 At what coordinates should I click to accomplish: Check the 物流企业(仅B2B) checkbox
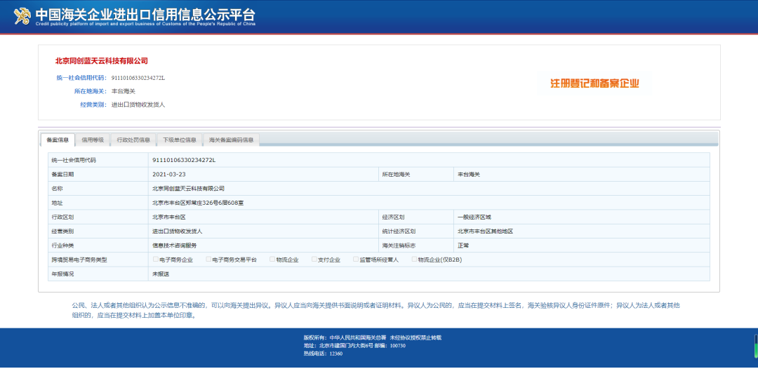[414, 260]
